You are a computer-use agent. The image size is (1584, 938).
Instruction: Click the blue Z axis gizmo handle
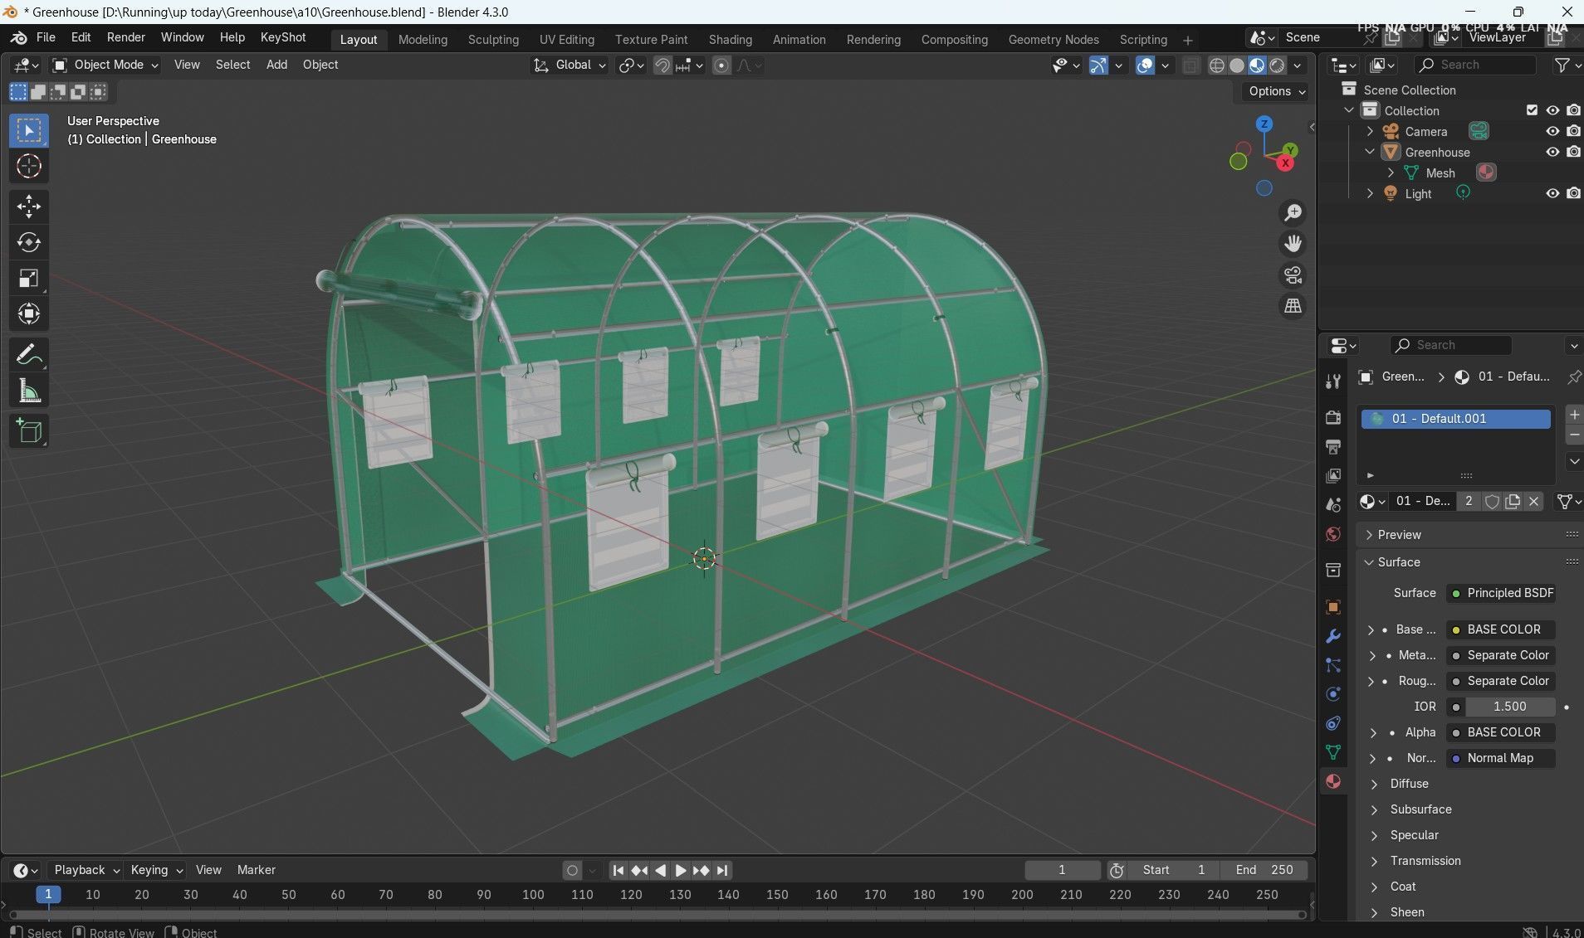pyautogui.click(x=1264, y=124)
